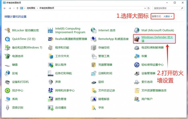Open the 设备管理器 icon

click(x=137, y=73)
